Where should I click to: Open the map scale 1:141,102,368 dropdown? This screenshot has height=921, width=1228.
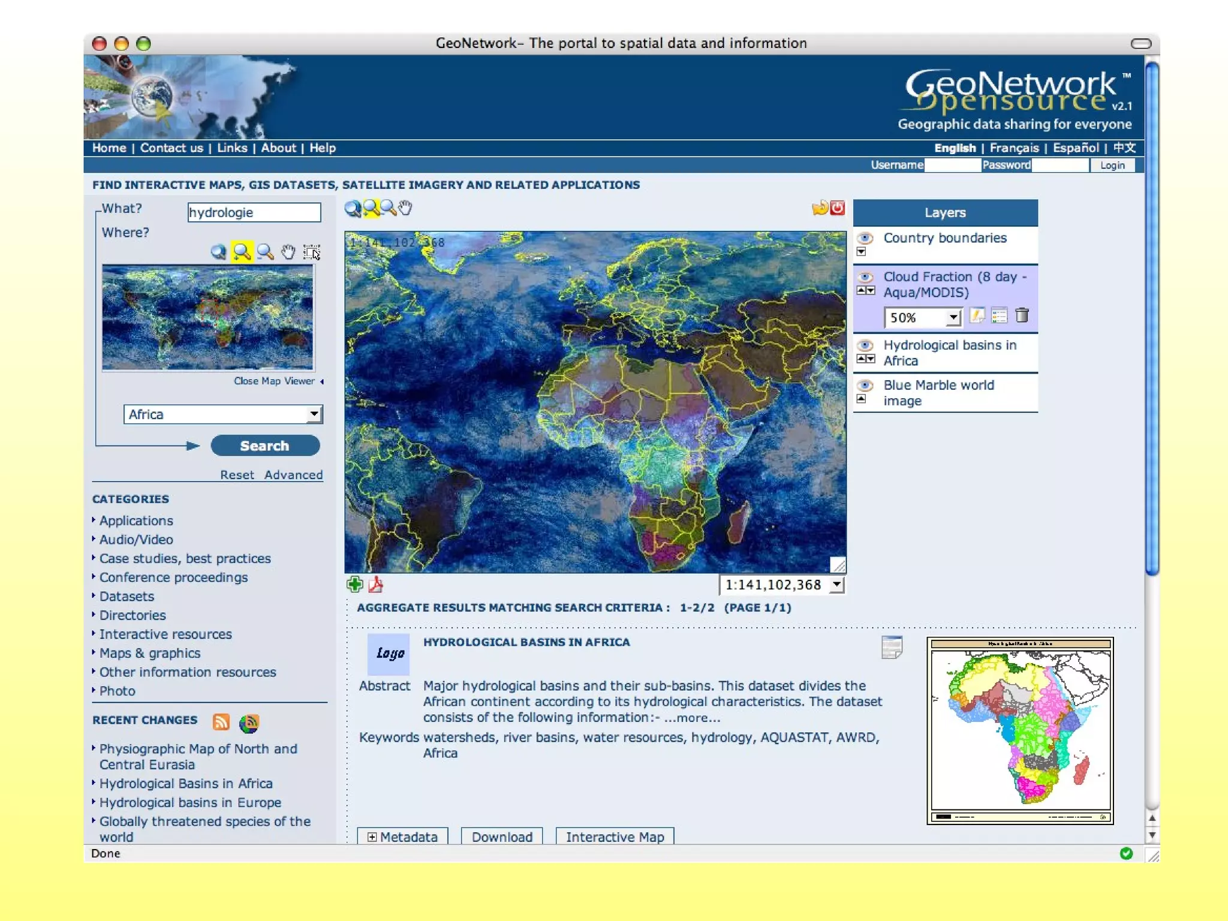point(837,585)
